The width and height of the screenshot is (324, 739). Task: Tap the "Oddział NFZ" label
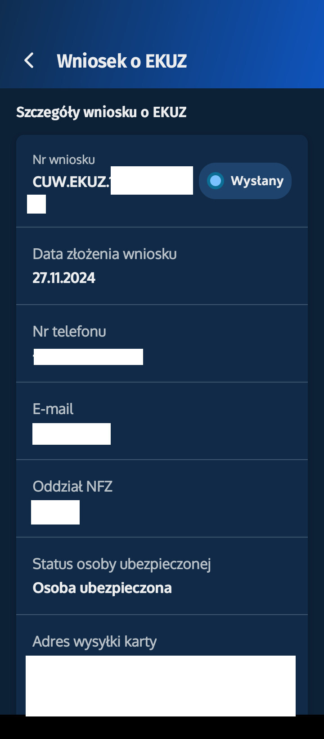click(72, 487)
